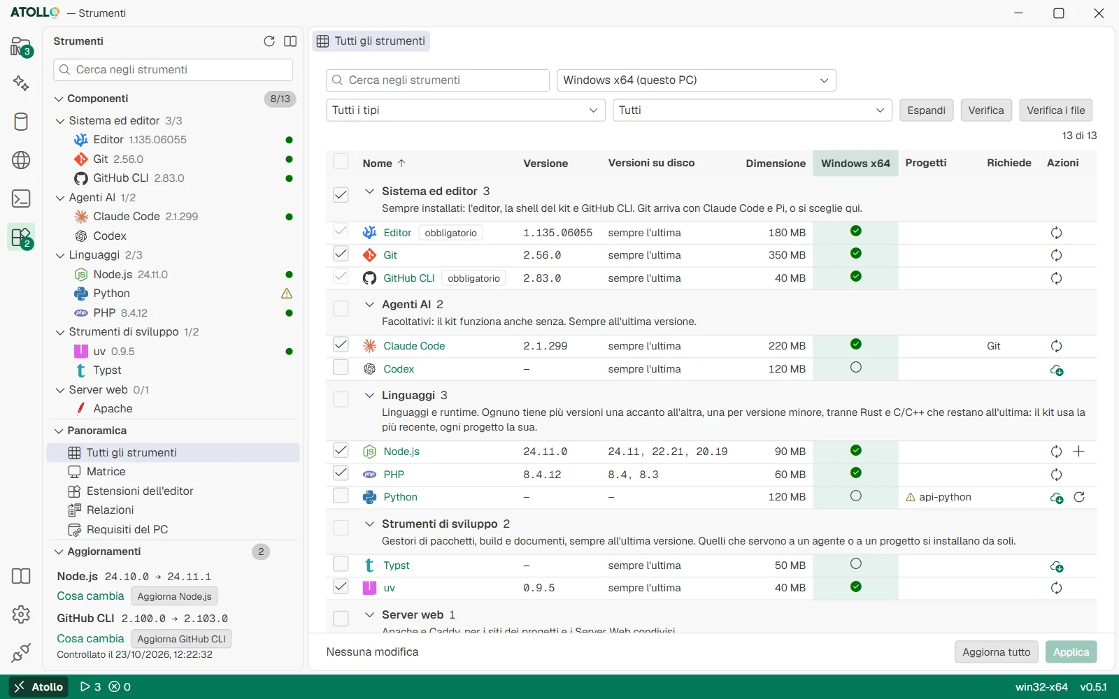Click the update icon in the Editor row
The height and width of the screenshot is (699, 1119).
pos(1056,233)
